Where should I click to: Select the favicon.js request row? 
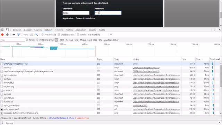click(110, 68)
